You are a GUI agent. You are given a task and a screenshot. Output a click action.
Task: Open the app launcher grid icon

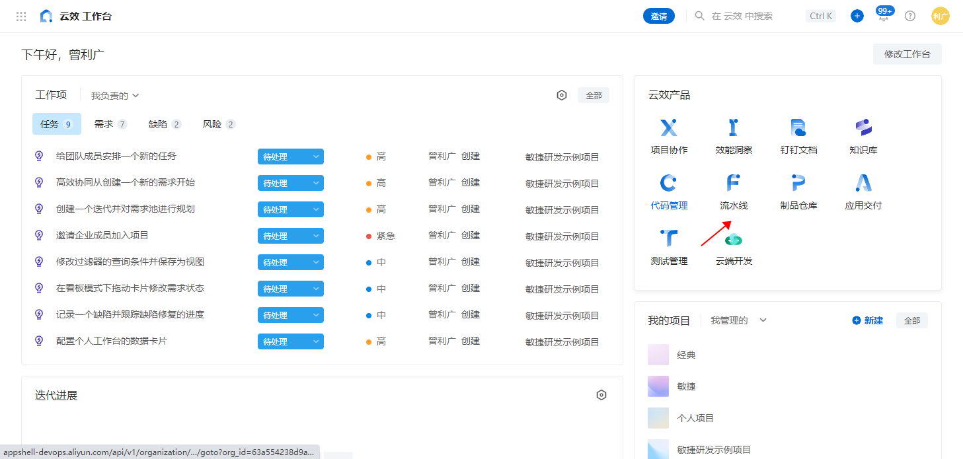tap(21, 17)
